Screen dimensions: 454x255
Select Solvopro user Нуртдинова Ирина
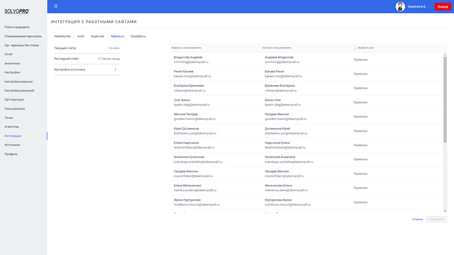coord(278,200)
